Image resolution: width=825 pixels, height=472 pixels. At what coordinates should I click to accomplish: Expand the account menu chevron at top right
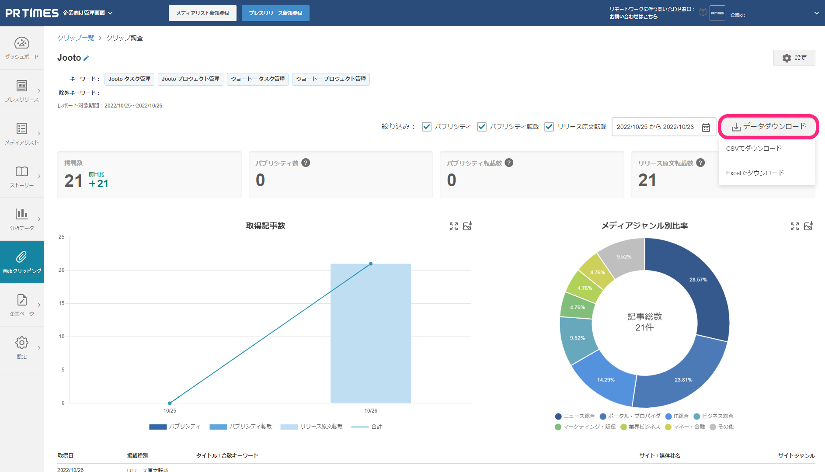(816, 13)
